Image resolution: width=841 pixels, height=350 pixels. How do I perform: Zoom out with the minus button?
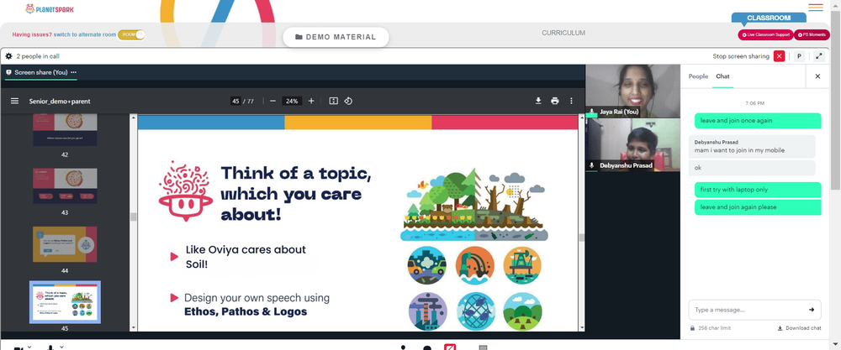click(272, 102)
